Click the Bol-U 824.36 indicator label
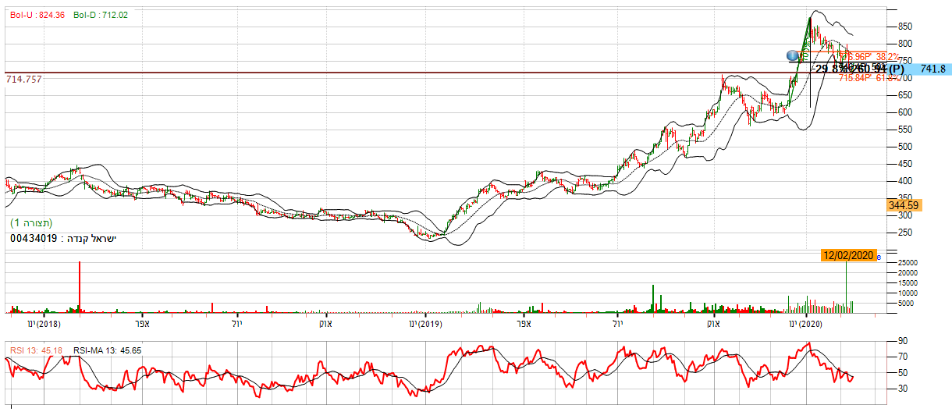 (37, 15)
